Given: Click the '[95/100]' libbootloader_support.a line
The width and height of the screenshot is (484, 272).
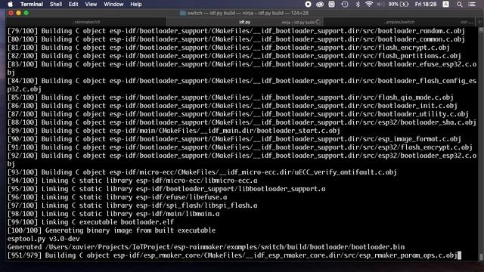Looking at the screenshot, I should coord(166,189).
